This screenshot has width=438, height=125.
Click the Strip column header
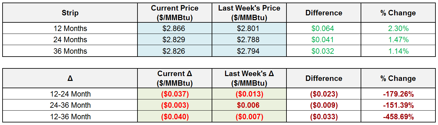(70, 13)
